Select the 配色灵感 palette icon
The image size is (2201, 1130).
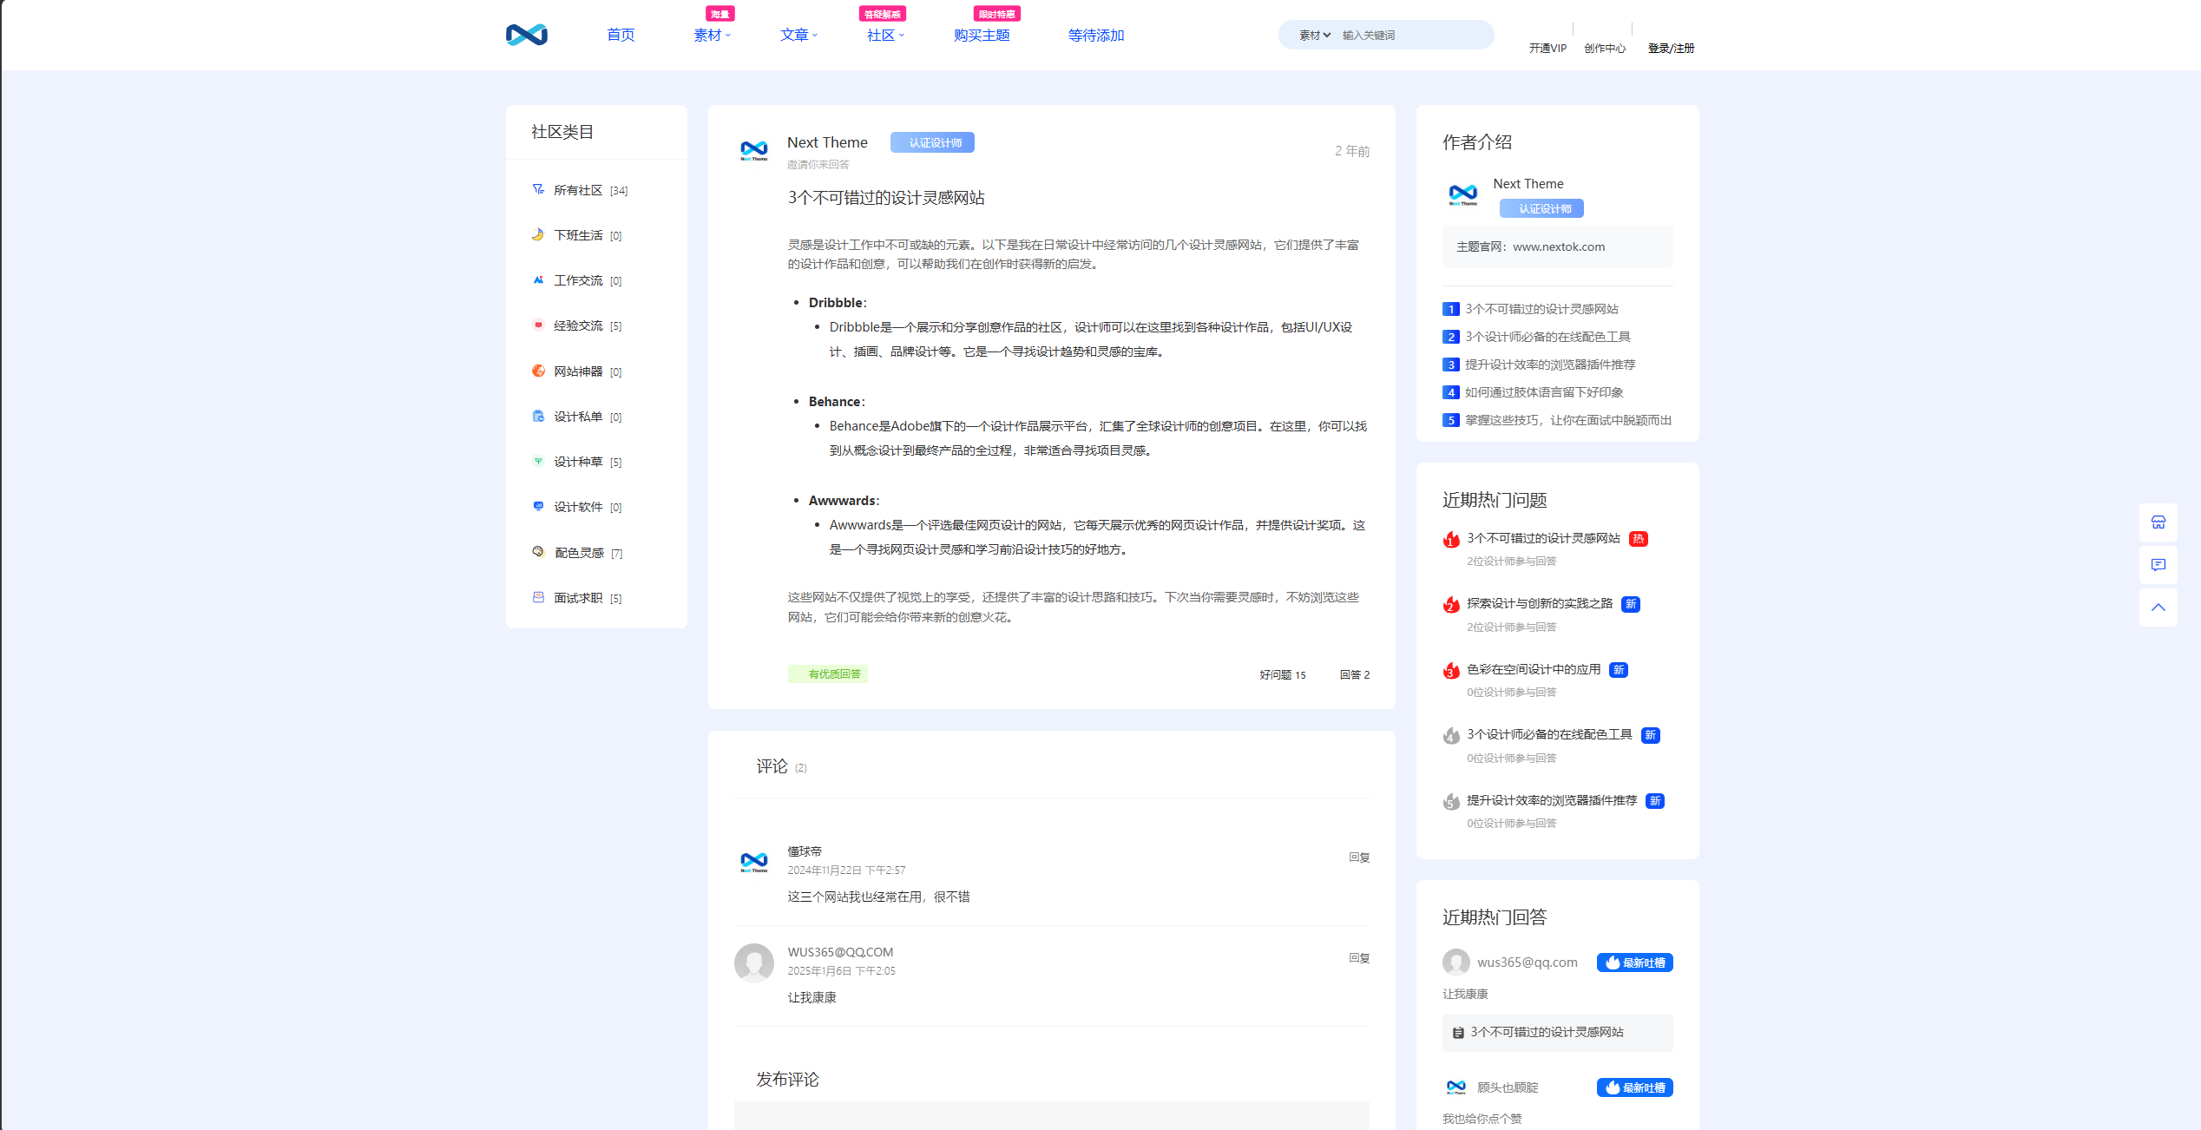(x=538, y=552)
